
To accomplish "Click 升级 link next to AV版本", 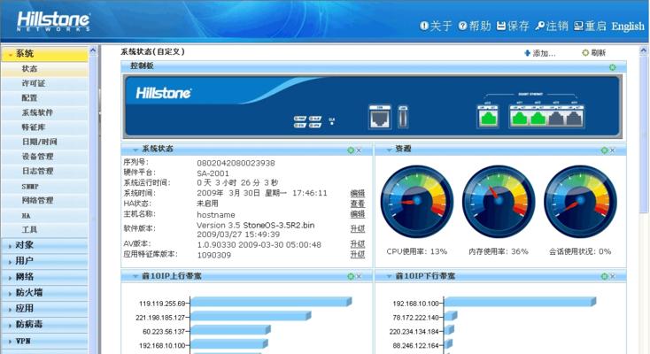I will [x=358, y=243].
